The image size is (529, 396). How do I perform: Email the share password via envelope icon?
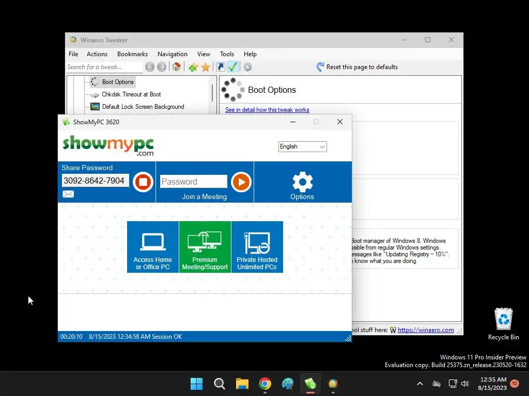(68, 194)
